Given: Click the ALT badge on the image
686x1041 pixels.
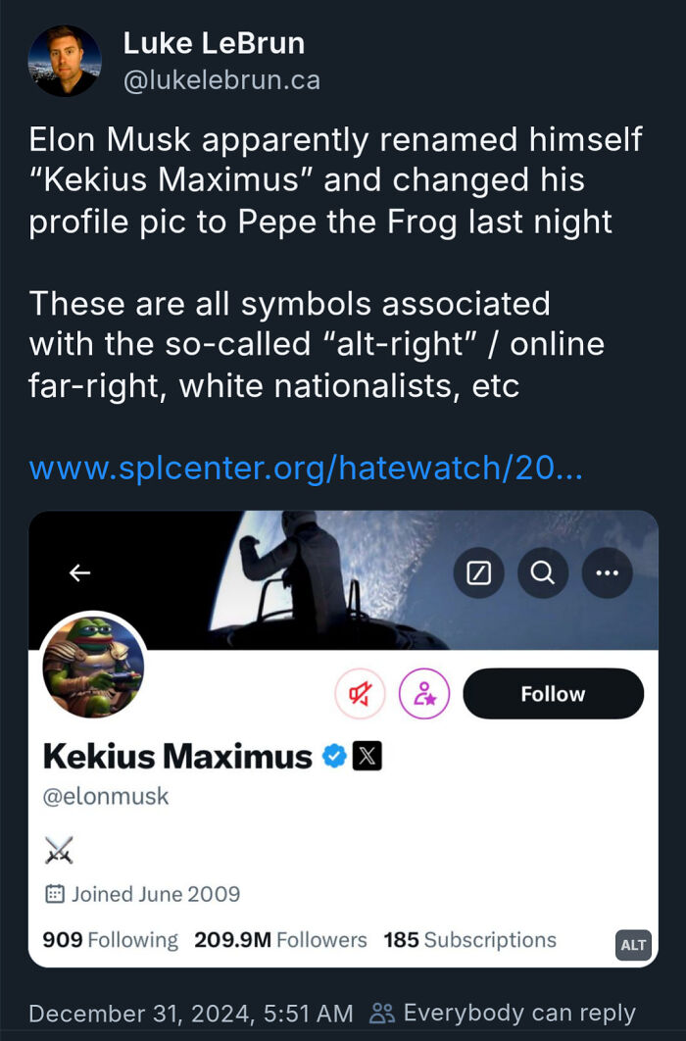Looking at the screenshot, I should pos(633,946).
